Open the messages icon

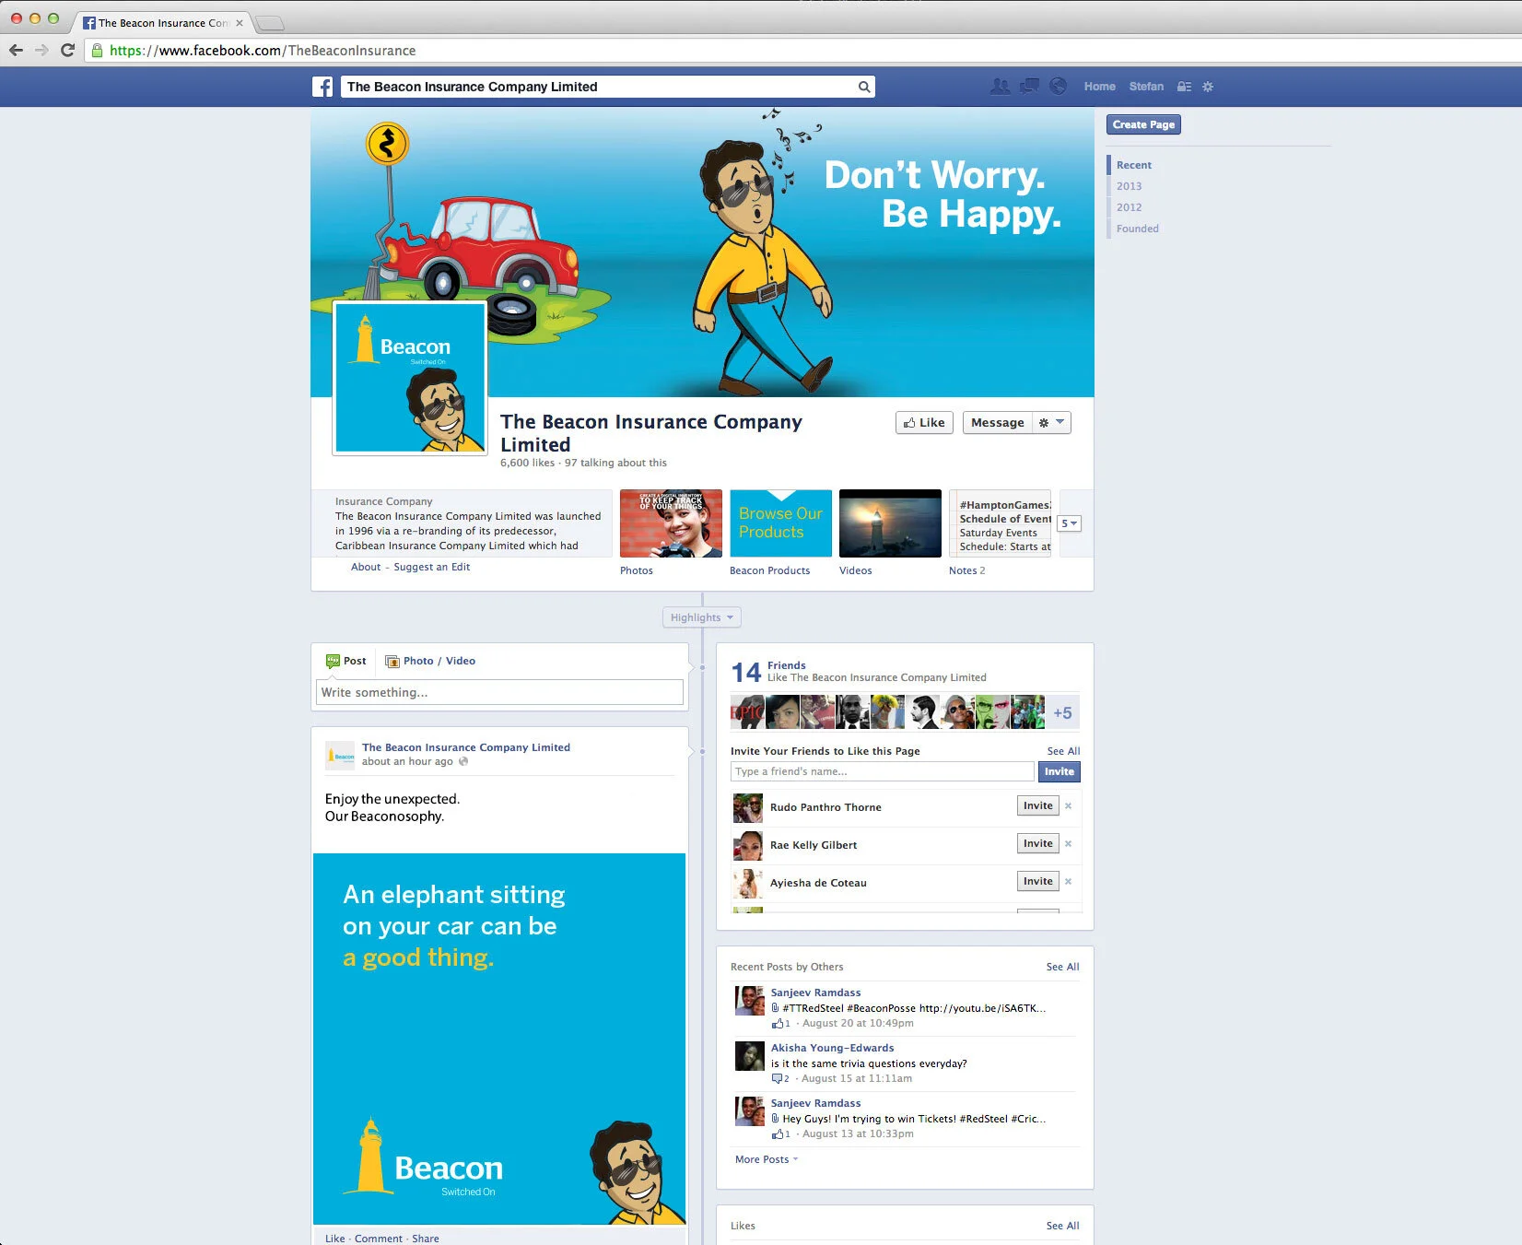[x=1027, y=86]
